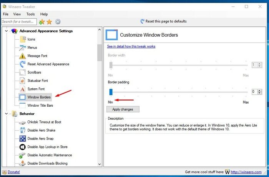Click the Winaero W logo icon

[227, 172]
